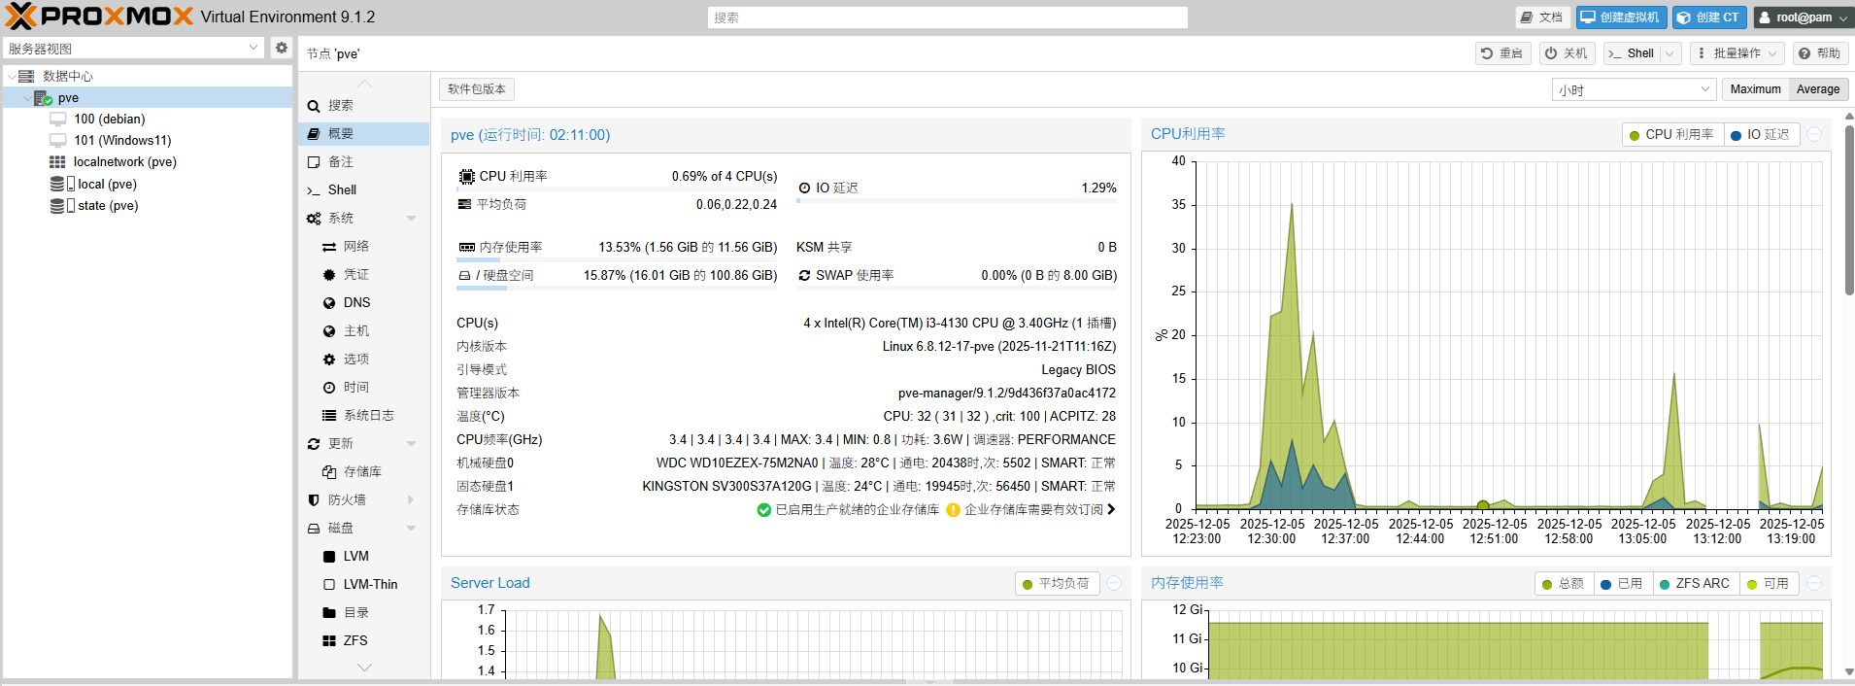Screen dimensions: 1855x686
Task: Open repository status details arrow
Action: click(x=1111, y=509)
